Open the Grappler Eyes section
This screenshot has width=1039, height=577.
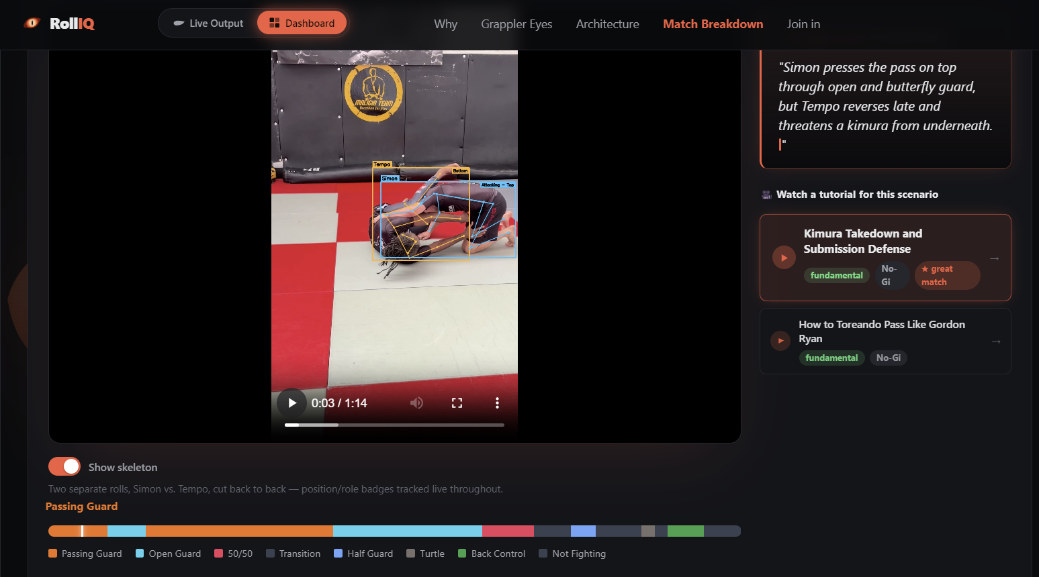point(516,24)
